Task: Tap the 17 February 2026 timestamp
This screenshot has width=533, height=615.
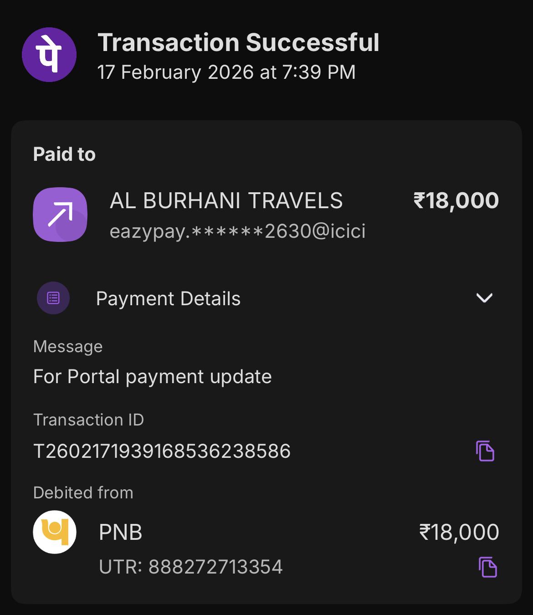Action: [226, 72]
